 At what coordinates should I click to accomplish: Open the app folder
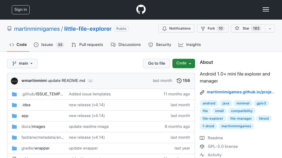[25, 116]
